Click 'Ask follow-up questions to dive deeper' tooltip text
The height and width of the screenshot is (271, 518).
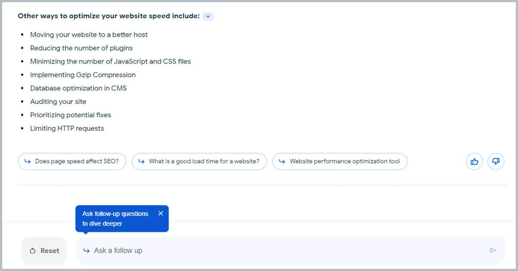115,219
